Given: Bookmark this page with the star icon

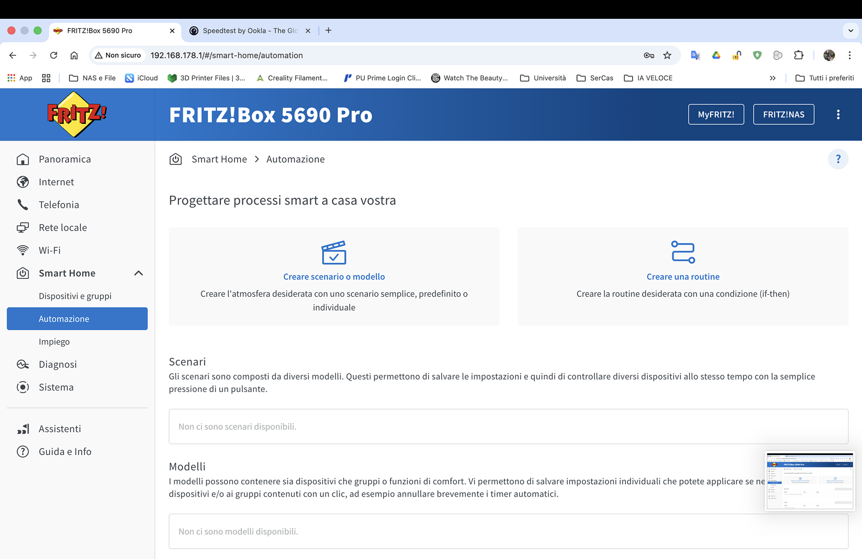Looking at the screenshot, I should coord(667,55).
